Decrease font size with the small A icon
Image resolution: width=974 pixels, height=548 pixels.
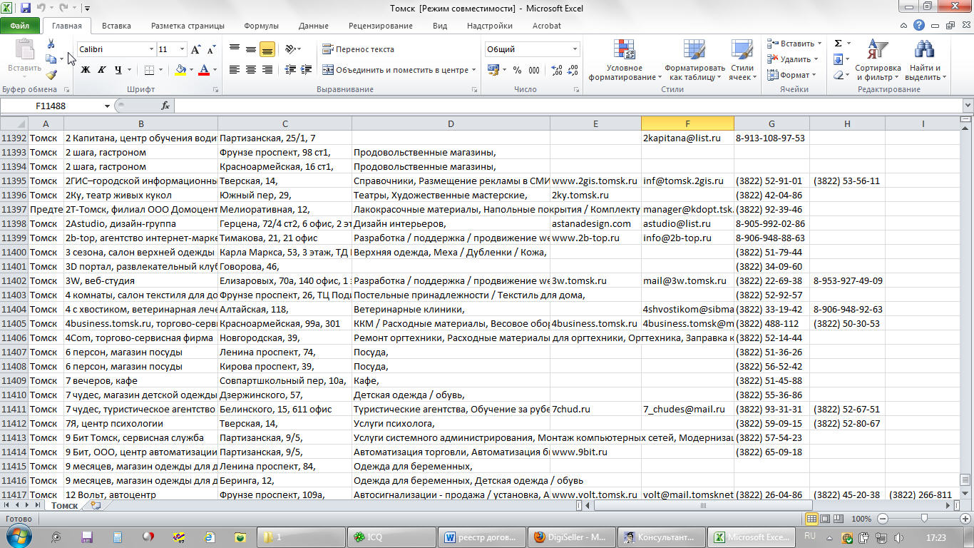click(x=211, y=49)
